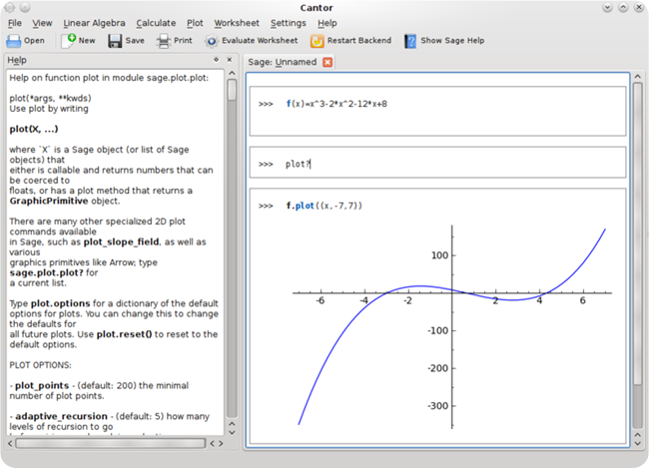Select the Sage: Unnamed worksheet tab
The width and height of the screenshot is (649, 468).
283,62
